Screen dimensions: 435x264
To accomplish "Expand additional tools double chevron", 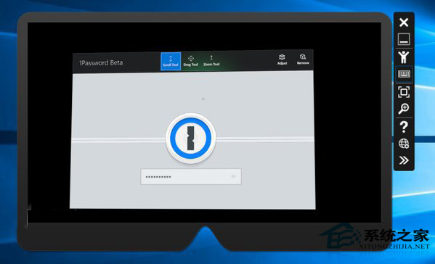I will (404, 160).
